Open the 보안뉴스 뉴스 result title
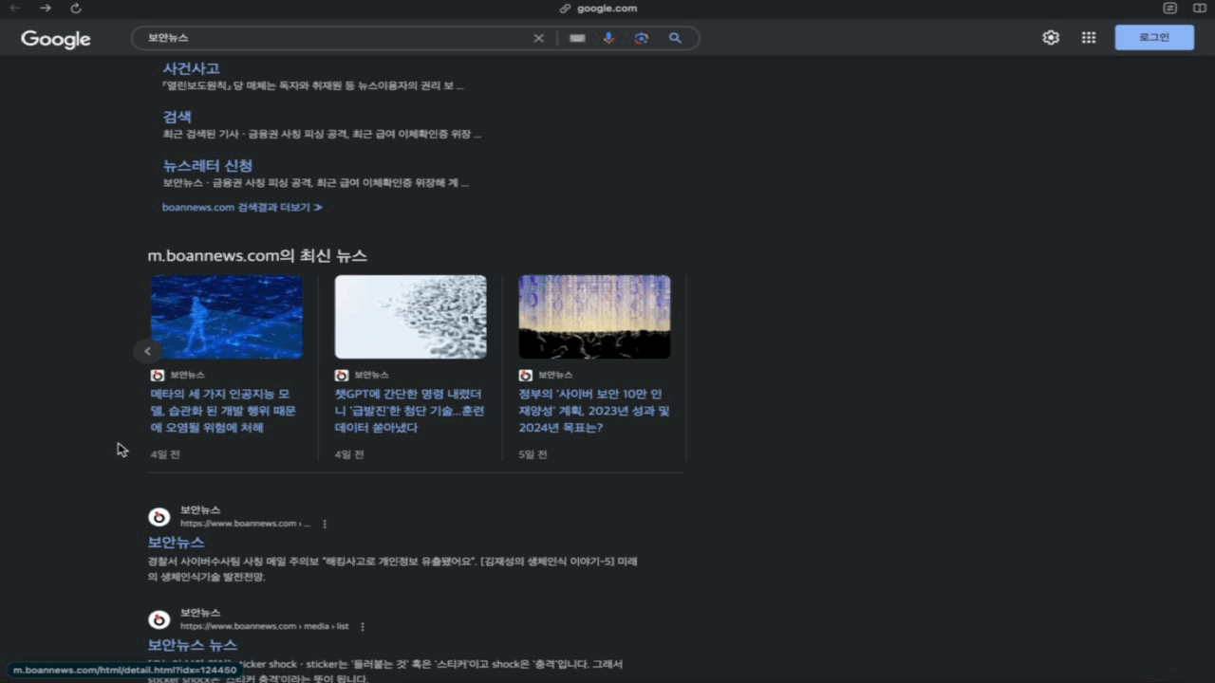1215x683 pixels. click(x=193, y=645)
